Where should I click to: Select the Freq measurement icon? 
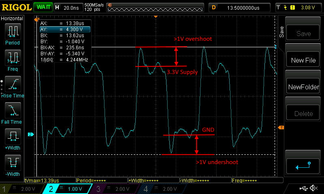click(13, 60)
